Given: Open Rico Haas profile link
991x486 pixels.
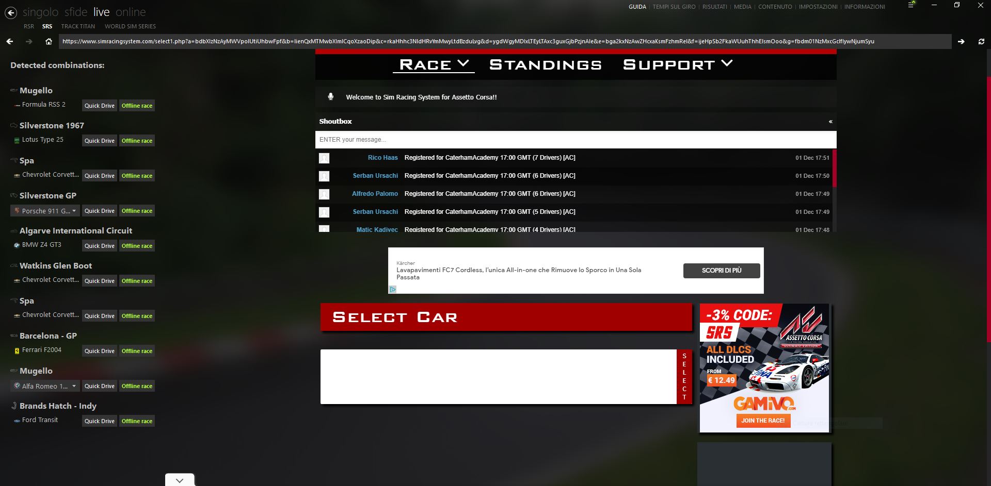Looking at the screenshot, I should (x=383, y=158).
